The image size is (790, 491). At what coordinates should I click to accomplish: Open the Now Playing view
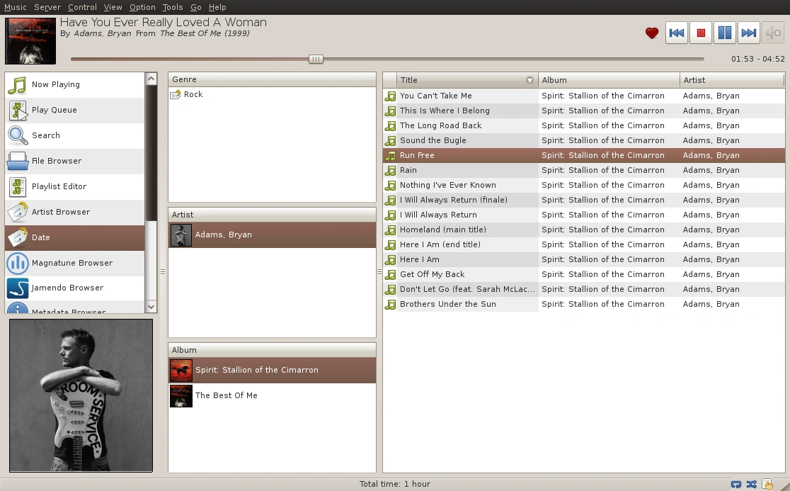(x=74, y=85)
